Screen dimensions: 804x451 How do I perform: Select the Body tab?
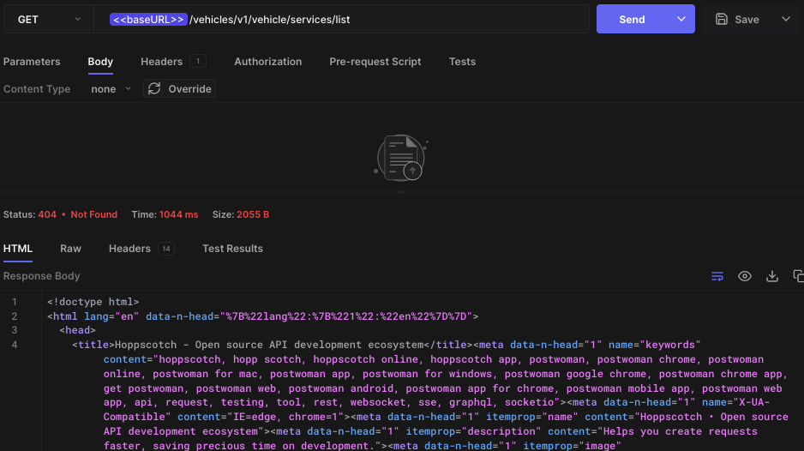(x=100, y=62)
